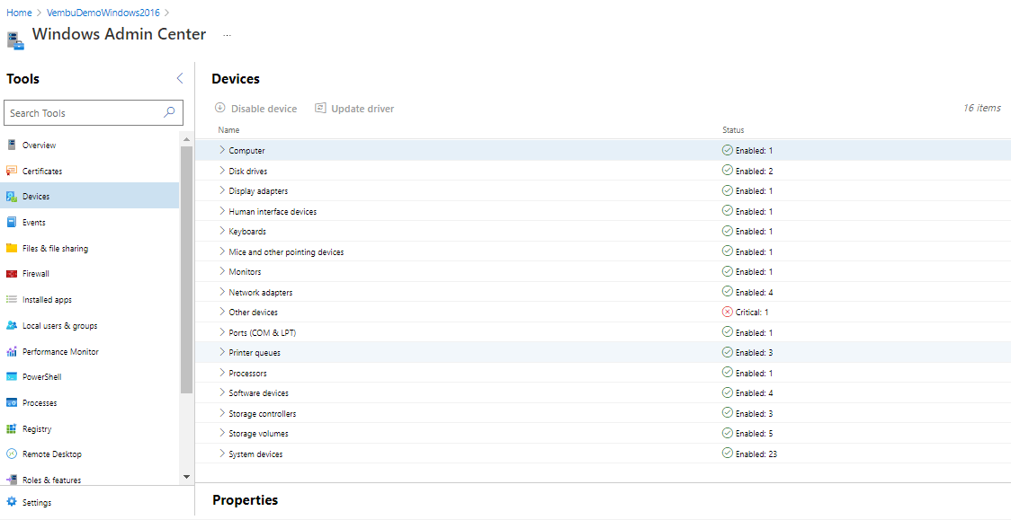
Task: Click the Disable device arrow icon
Action: click(219, 108)
